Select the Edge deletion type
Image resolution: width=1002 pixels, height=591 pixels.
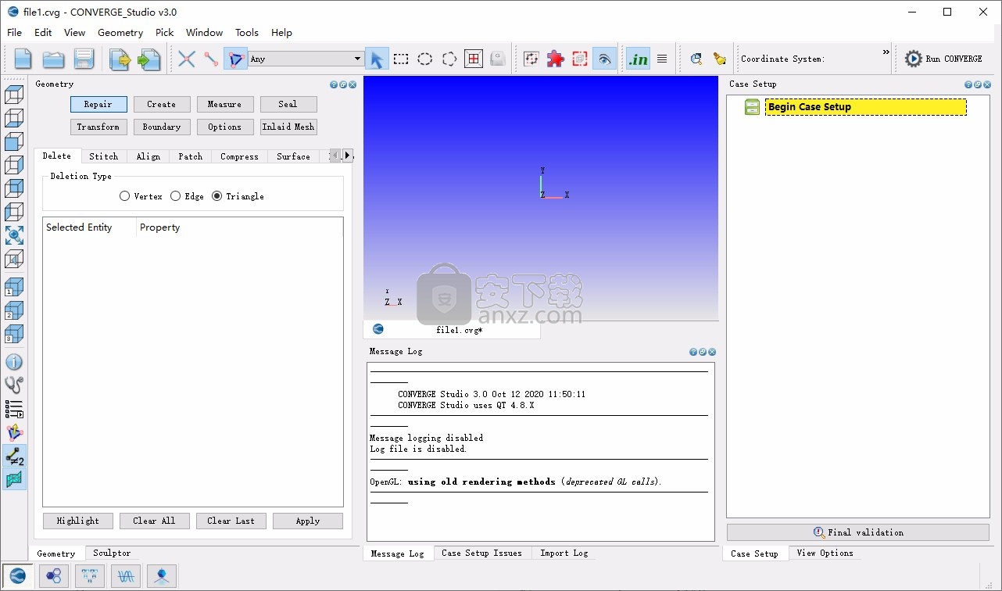[x=187, y=196]
